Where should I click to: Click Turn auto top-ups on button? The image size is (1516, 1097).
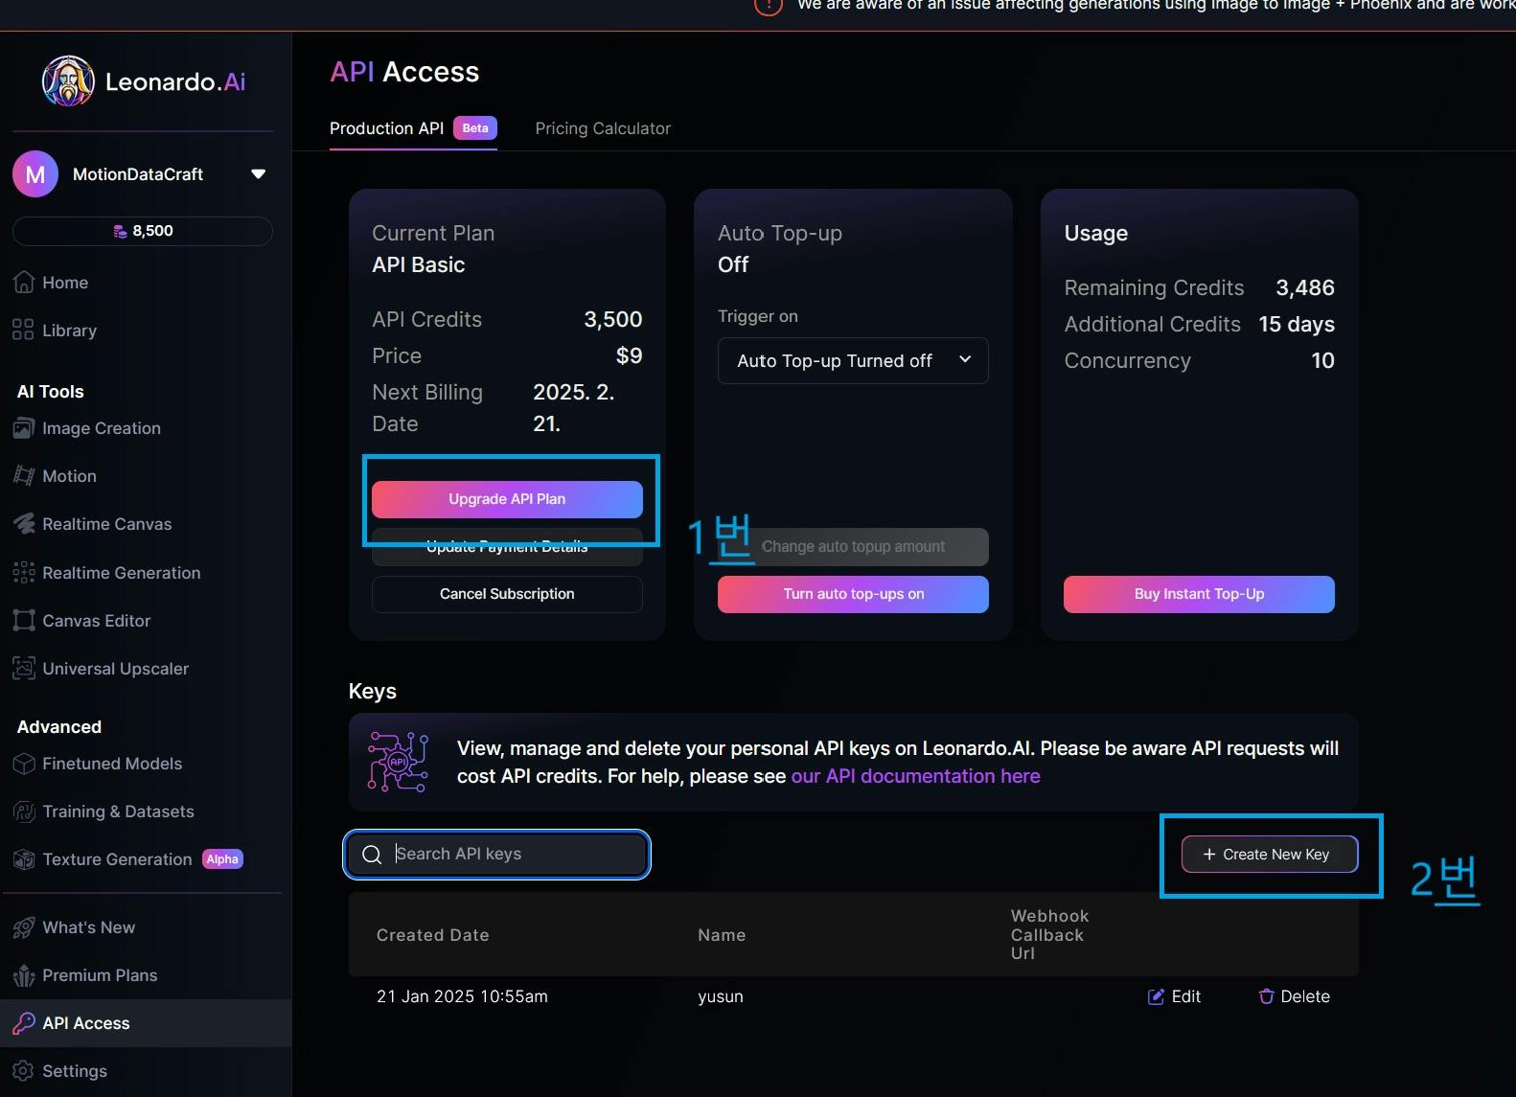pyautogui.click(x=853, y=594)
